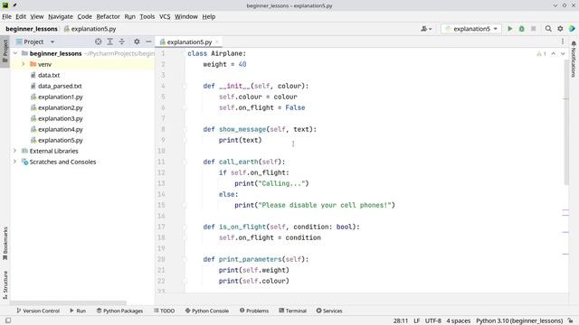The width and height of the screenshot is (579, 325).
Task: Open the VCS menu
Action: point(165,16)
